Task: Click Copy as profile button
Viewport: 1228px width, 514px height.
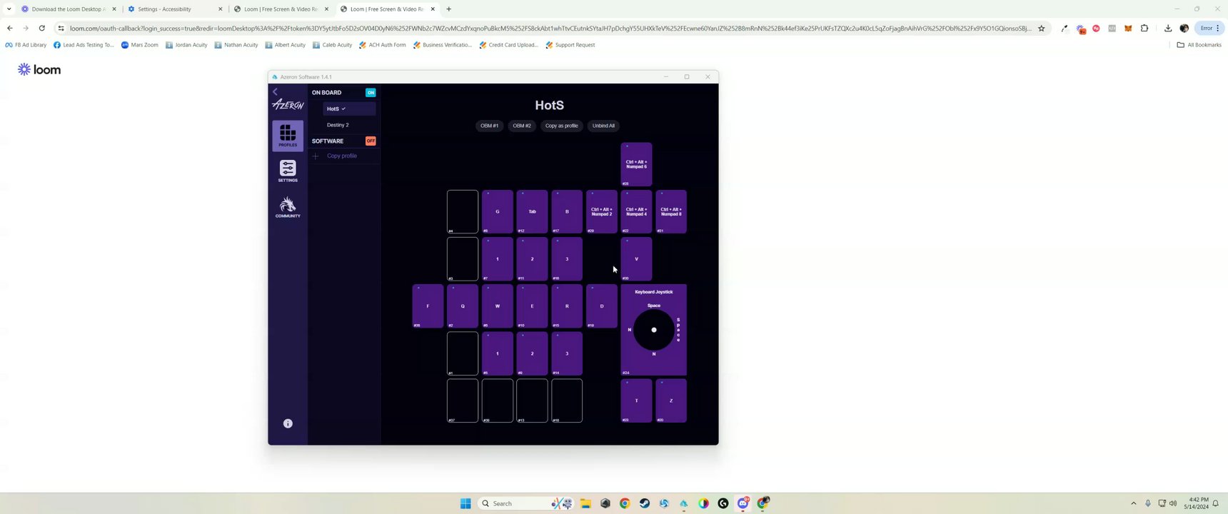Action: click(562, 126)
